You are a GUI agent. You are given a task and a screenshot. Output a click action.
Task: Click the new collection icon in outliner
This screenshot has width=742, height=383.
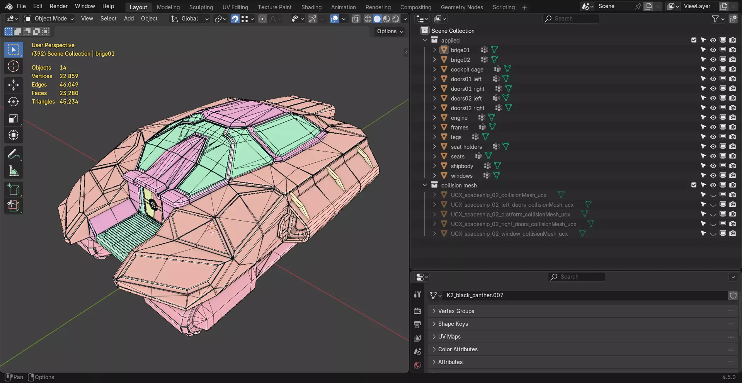point(733,19)
